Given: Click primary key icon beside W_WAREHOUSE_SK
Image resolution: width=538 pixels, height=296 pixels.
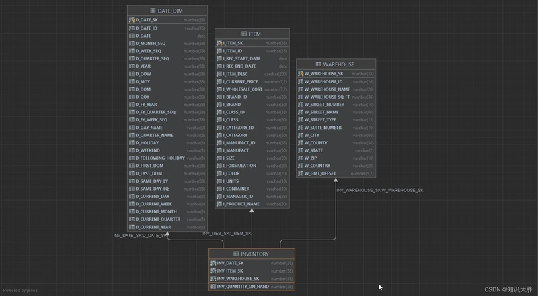Looking at the screenshot, I should 301,74.
